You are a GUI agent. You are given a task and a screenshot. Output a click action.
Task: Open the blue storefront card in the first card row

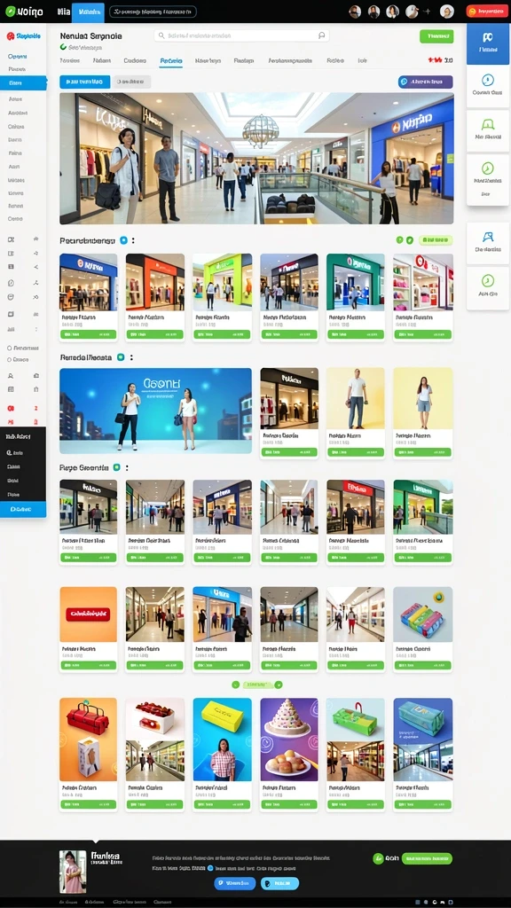coord(88,296)
